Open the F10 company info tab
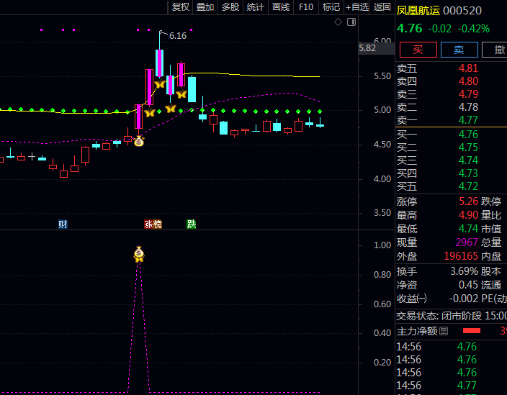Viewport: 507px width, 395px height. (x=306, y=7)
